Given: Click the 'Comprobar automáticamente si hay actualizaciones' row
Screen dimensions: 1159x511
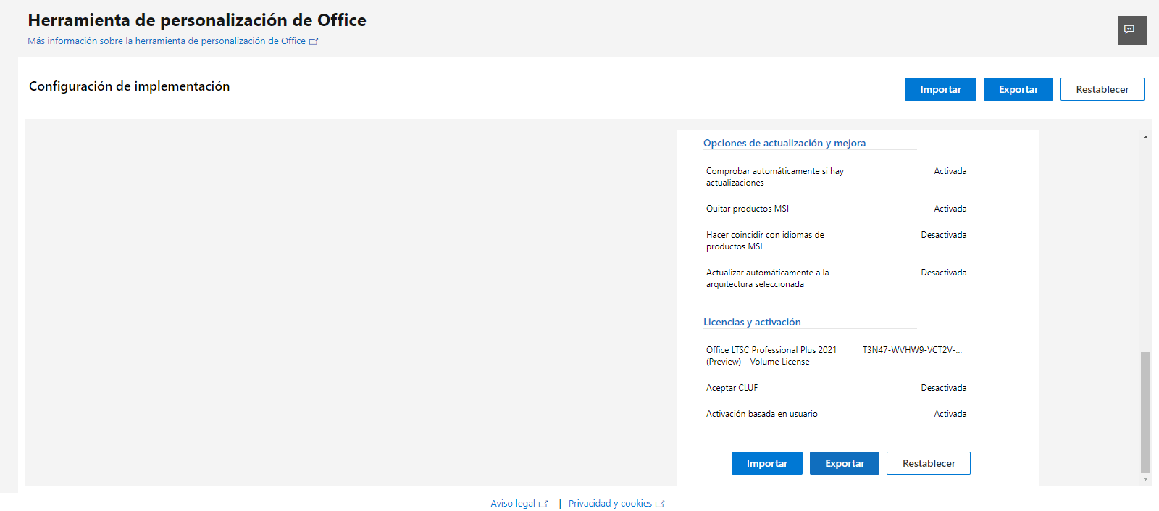Looking at the screenshot, I should [x=837, y=177].
